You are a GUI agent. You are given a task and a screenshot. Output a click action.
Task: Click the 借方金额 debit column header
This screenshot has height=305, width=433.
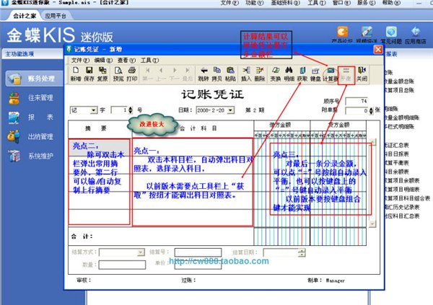(280, 125)
